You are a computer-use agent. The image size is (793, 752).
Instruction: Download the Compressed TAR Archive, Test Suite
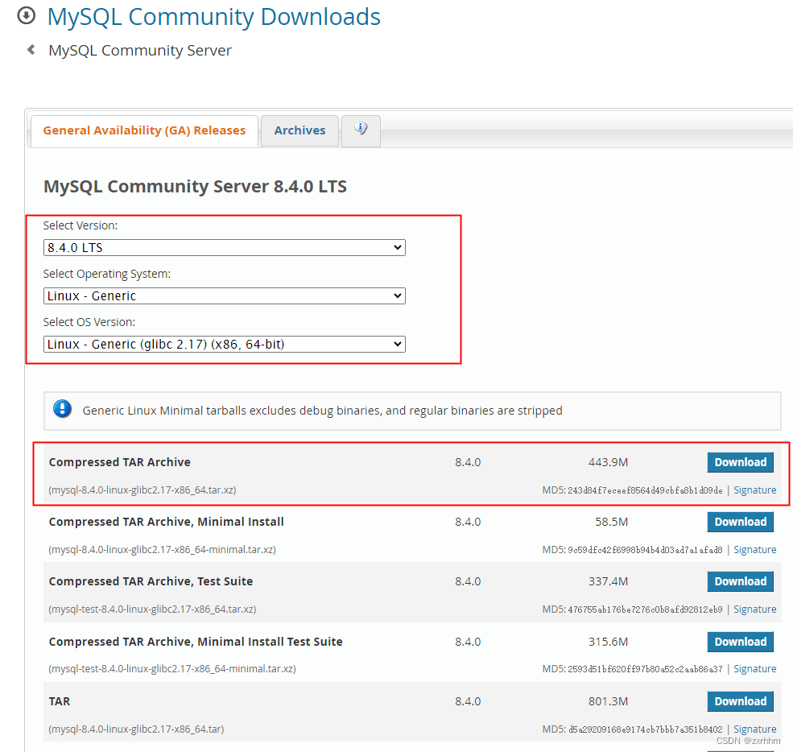coord(740,581)
